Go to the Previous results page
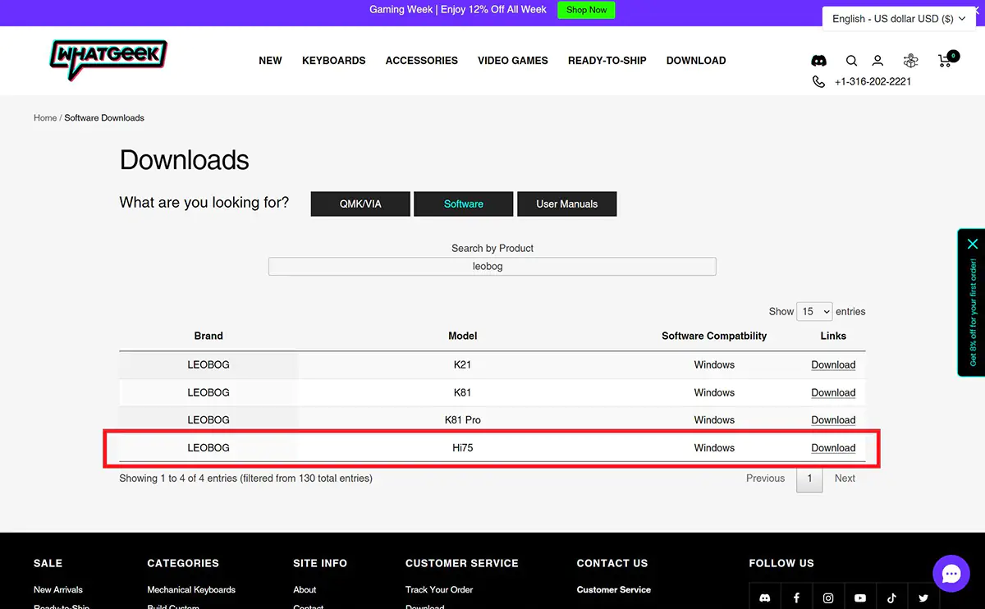Image resolution: width=985 pixels, height=609 pixels. (x=765, y=478)
